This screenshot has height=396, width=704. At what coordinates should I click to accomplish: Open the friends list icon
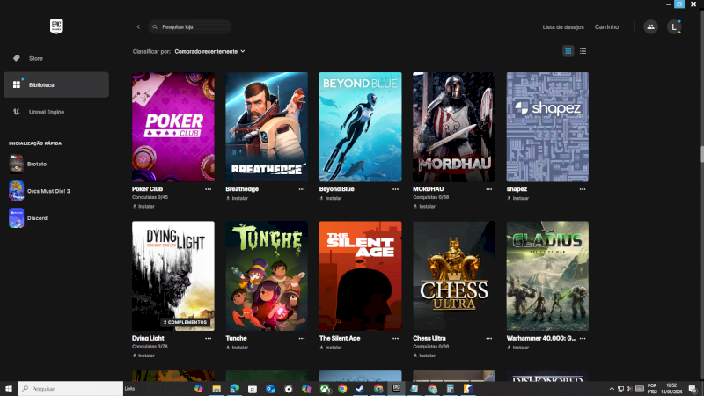tap(650, 27)
